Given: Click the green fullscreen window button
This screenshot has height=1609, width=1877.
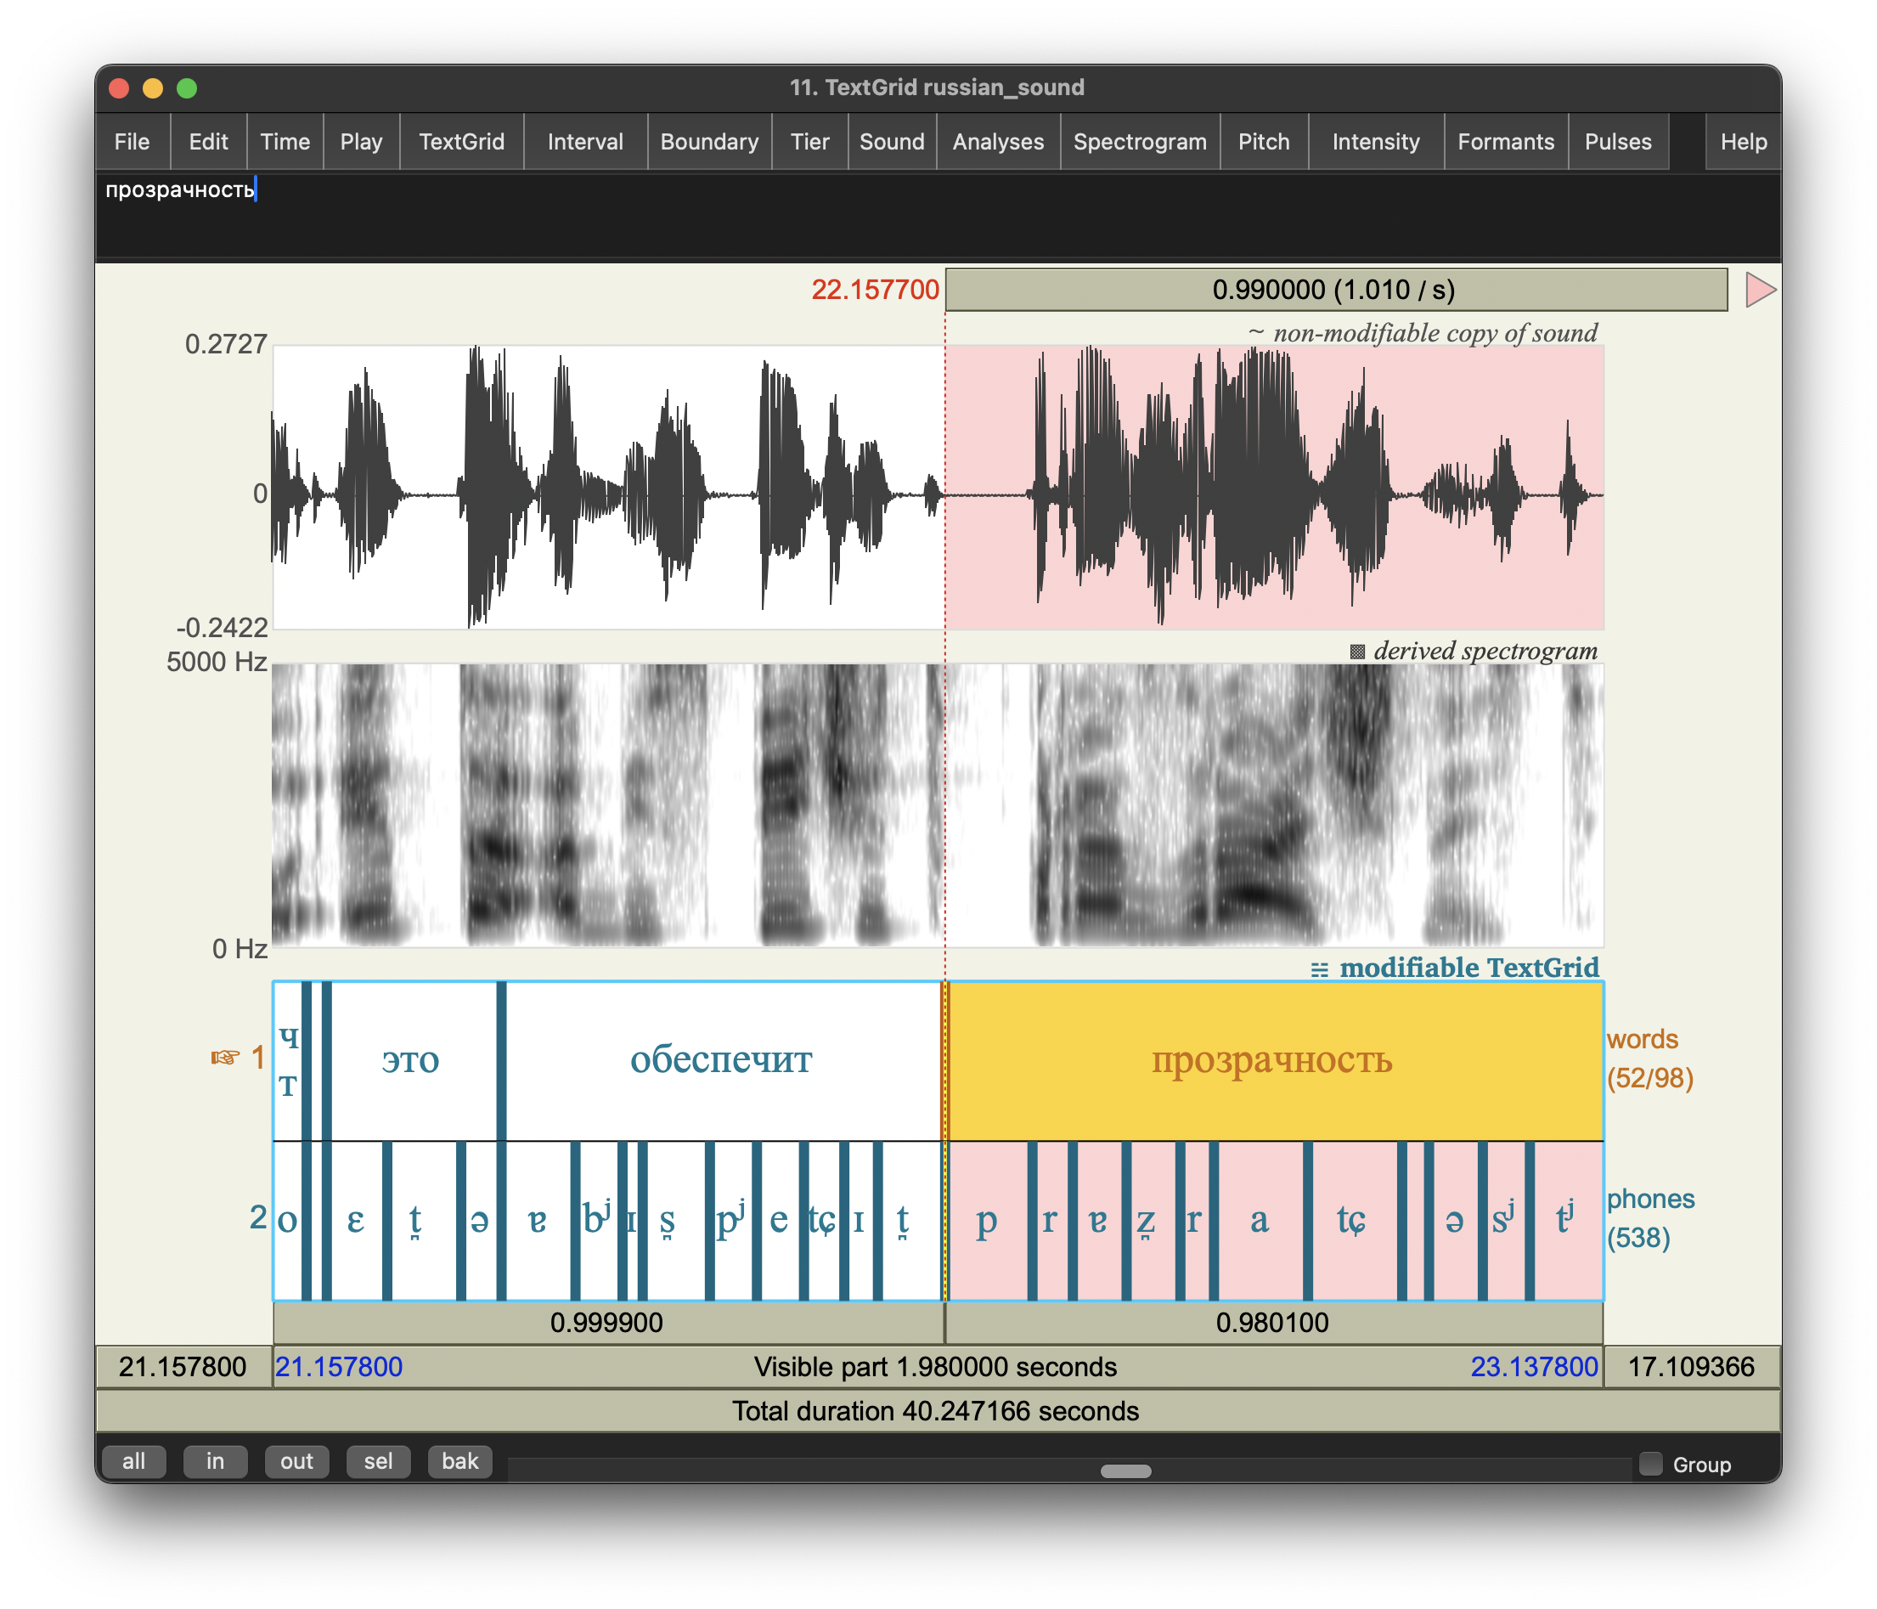Looking at the screenshot, I should coord(187,88).
